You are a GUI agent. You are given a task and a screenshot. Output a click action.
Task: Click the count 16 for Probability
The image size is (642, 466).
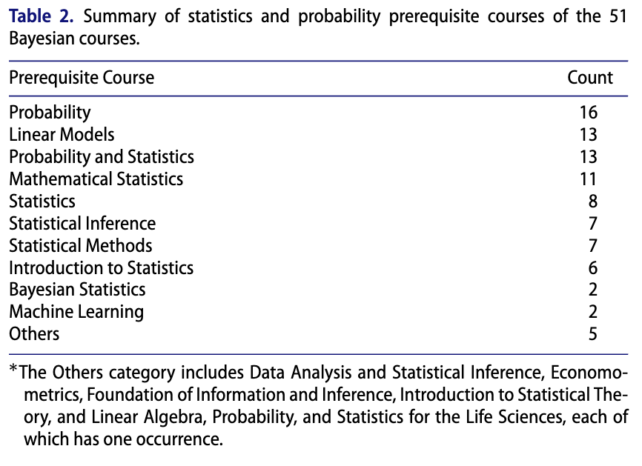pyautogui.click(x=589, y=113)
